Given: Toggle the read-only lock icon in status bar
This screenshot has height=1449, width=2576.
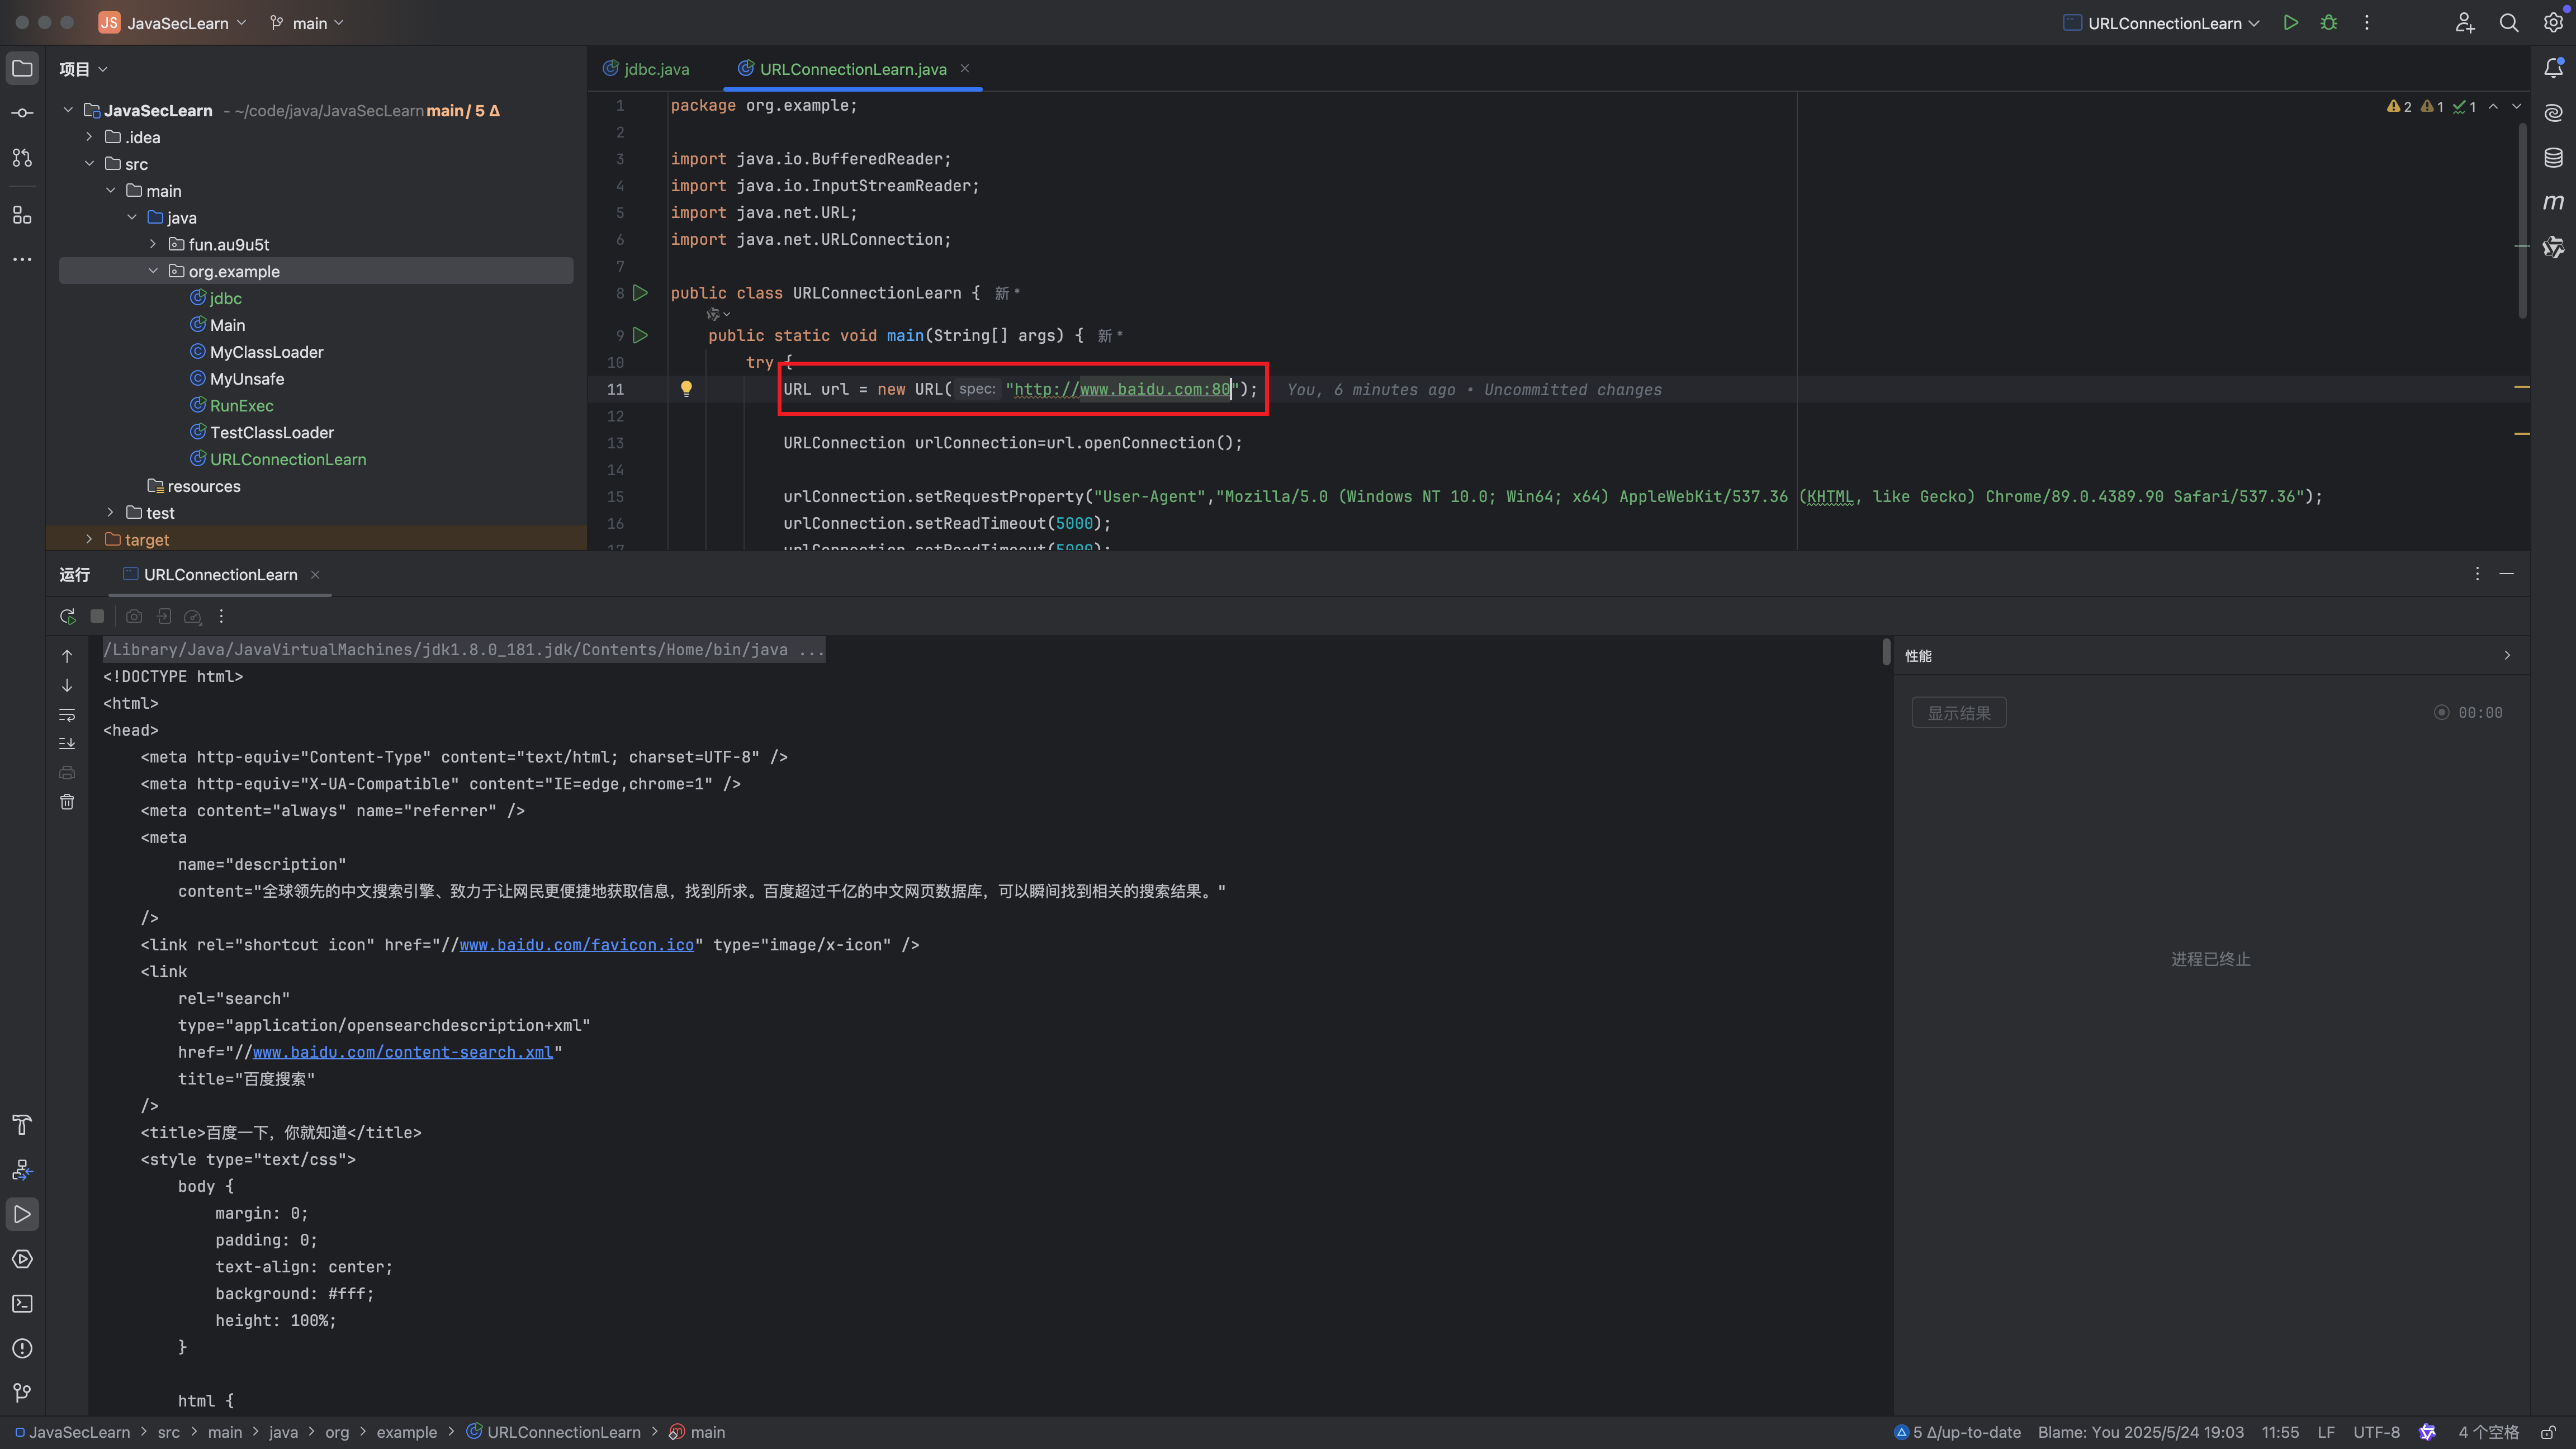Looking at the screenshot, I should (2548, 1432).
